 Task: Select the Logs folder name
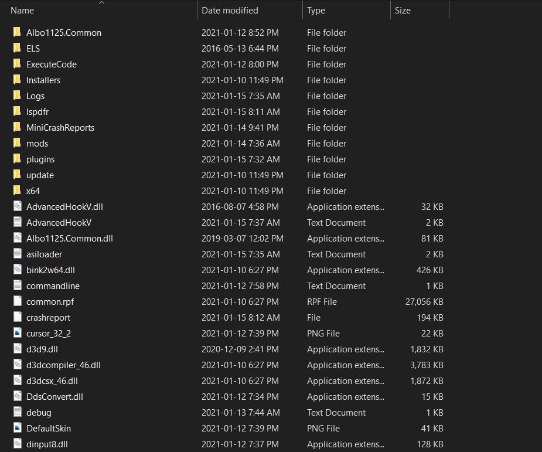pos(35,96)
